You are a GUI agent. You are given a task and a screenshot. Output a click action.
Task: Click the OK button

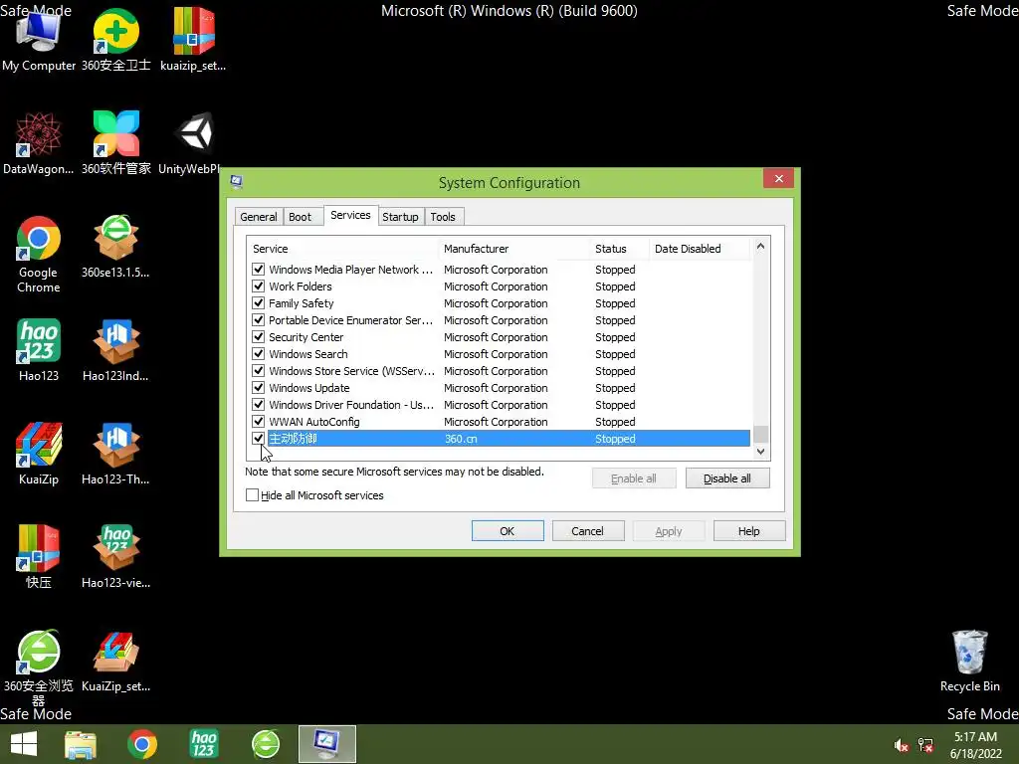click(508, 531)
